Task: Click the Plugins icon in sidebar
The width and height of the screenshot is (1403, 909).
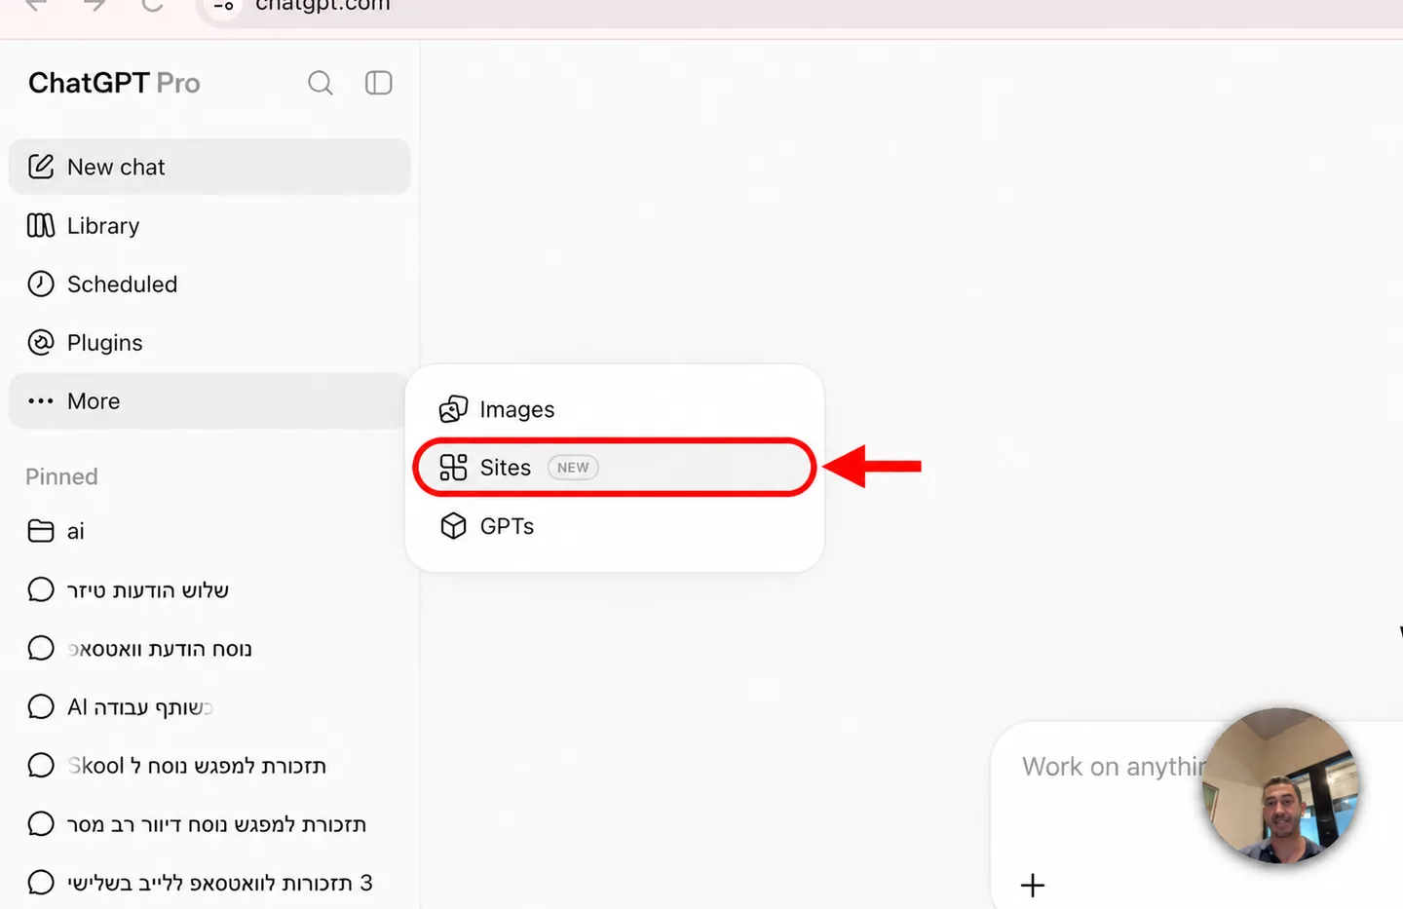Action: pos(41,342)
